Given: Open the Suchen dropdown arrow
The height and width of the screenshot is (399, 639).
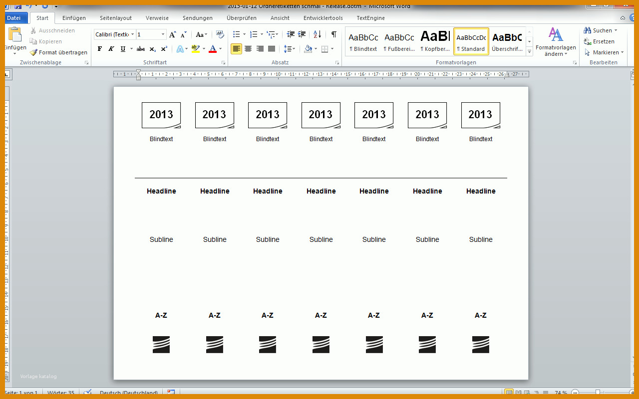Looking at the screenshot, I should point(616,30).
